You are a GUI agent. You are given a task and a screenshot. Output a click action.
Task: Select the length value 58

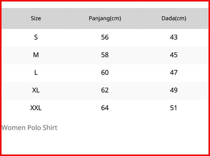(x=105, y=55)
